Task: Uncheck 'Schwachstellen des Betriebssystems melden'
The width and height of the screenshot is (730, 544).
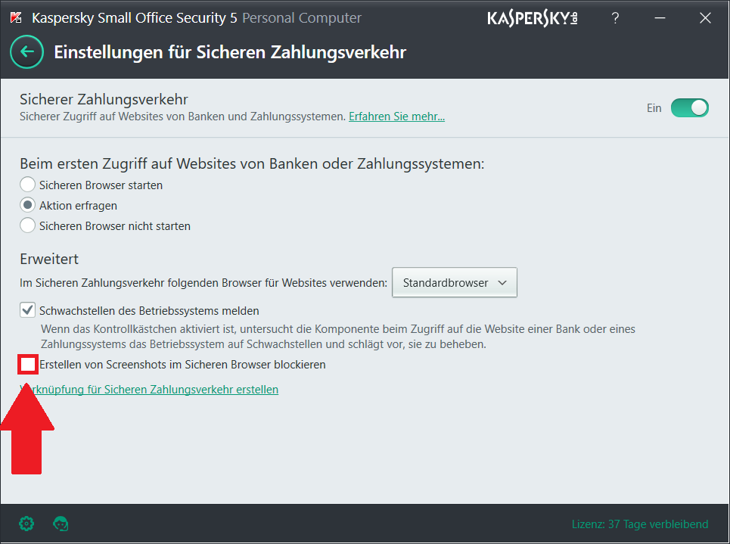Action: (x=27, y=309)
